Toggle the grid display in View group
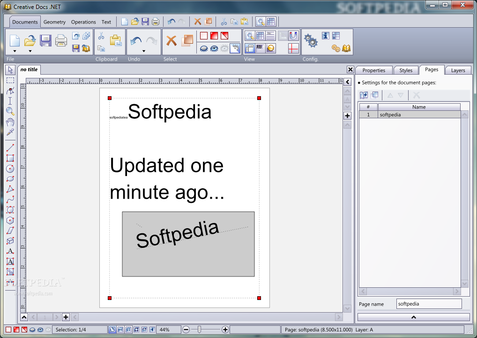This screenshot has width=477, height=338. 260,36
